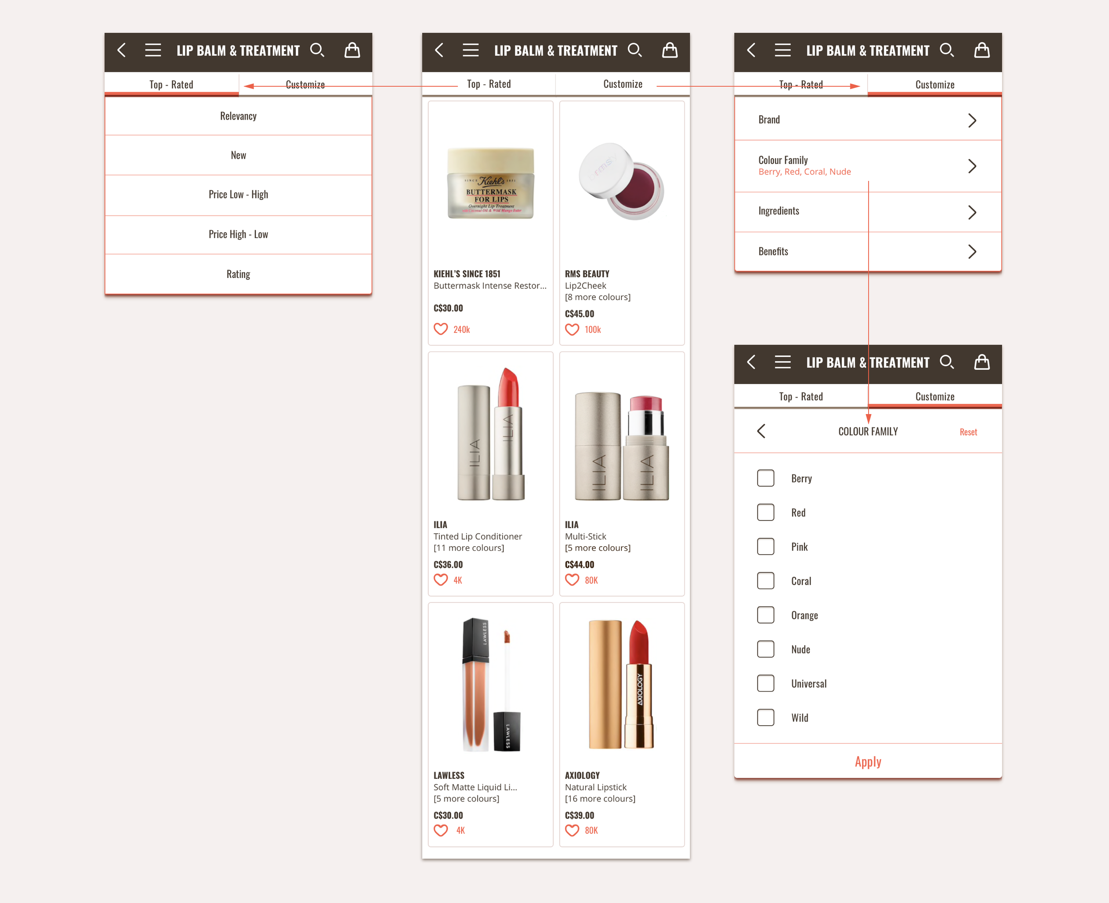Open hamburger menu on Colour Family screen
Image resolution: width=1109 pixels, height=903 pixels.
coord(782,362)
